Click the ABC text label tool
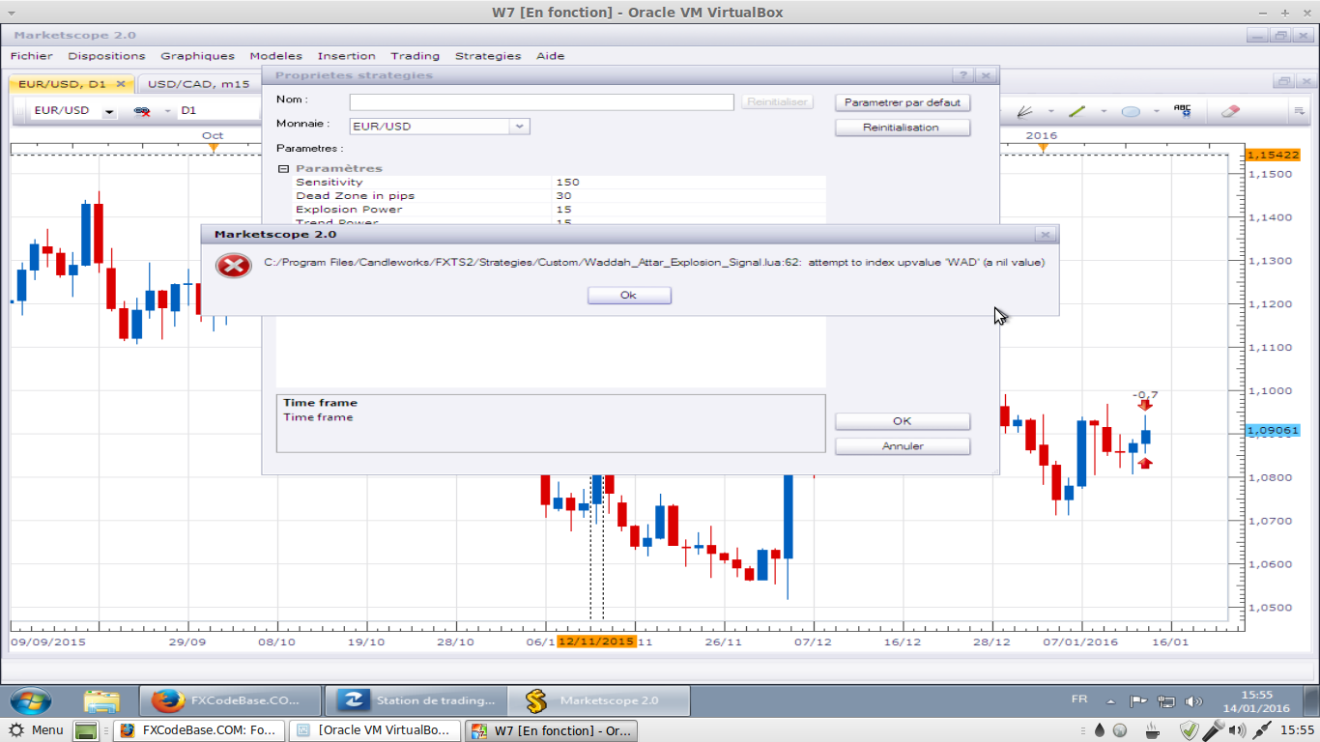The width and height of the screenshot is (1320, 742). tap(1182, 111)
